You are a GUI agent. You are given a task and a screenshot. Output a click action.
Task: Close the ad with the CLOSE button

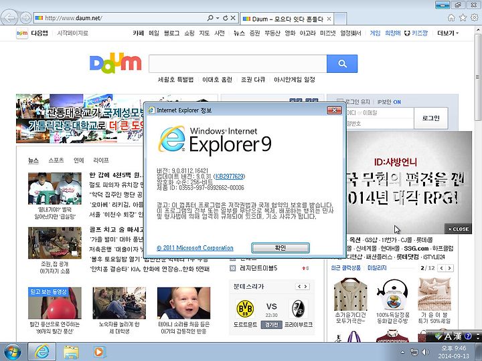click(x=458, y=229)
